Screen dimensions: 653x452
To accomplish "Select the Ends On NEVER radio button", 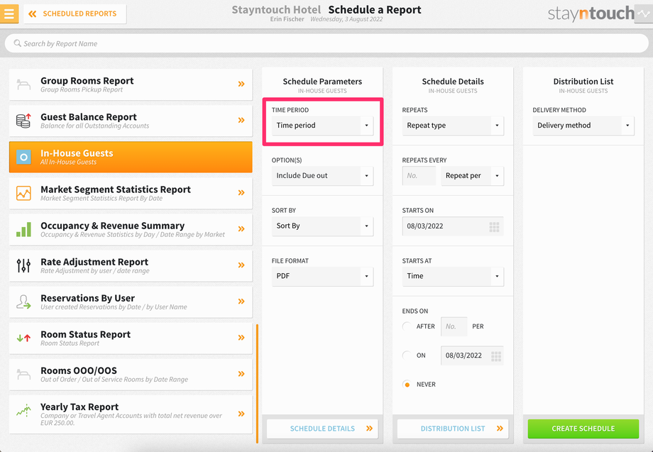I will (x=407, y=385).
